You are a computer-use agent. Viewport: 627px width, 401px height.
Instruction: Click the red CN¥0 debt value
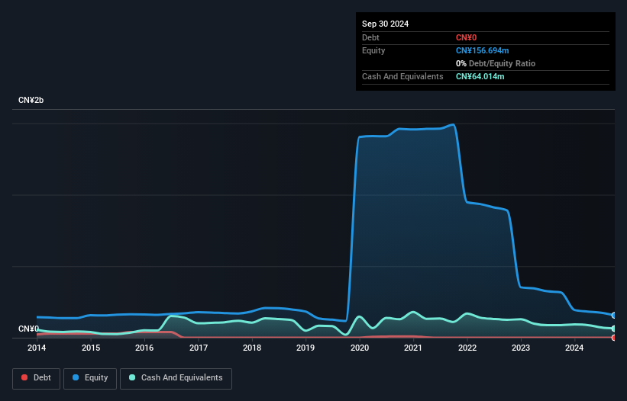(x=467, y=37)
